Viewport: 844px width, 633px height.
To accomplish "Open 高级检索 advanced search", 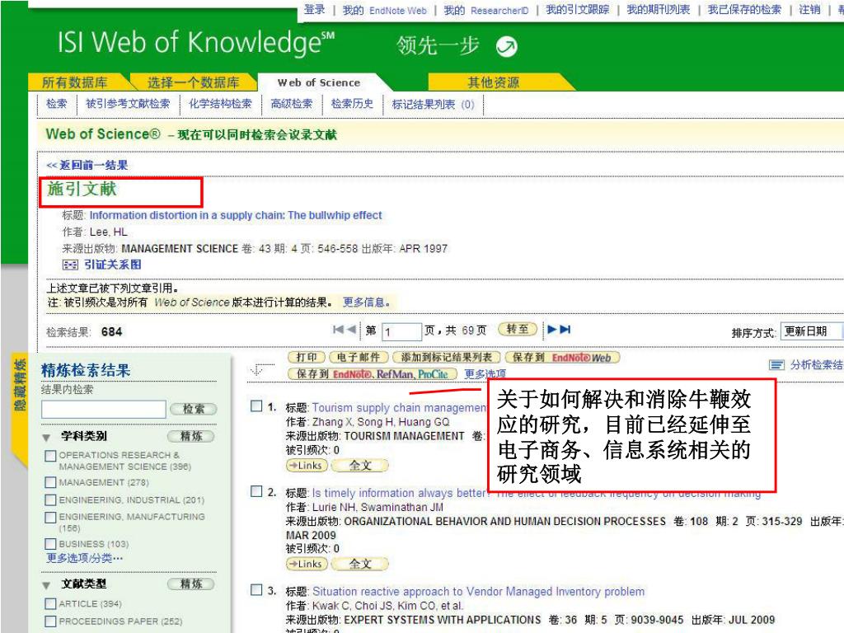I will [x=291, y=103].
